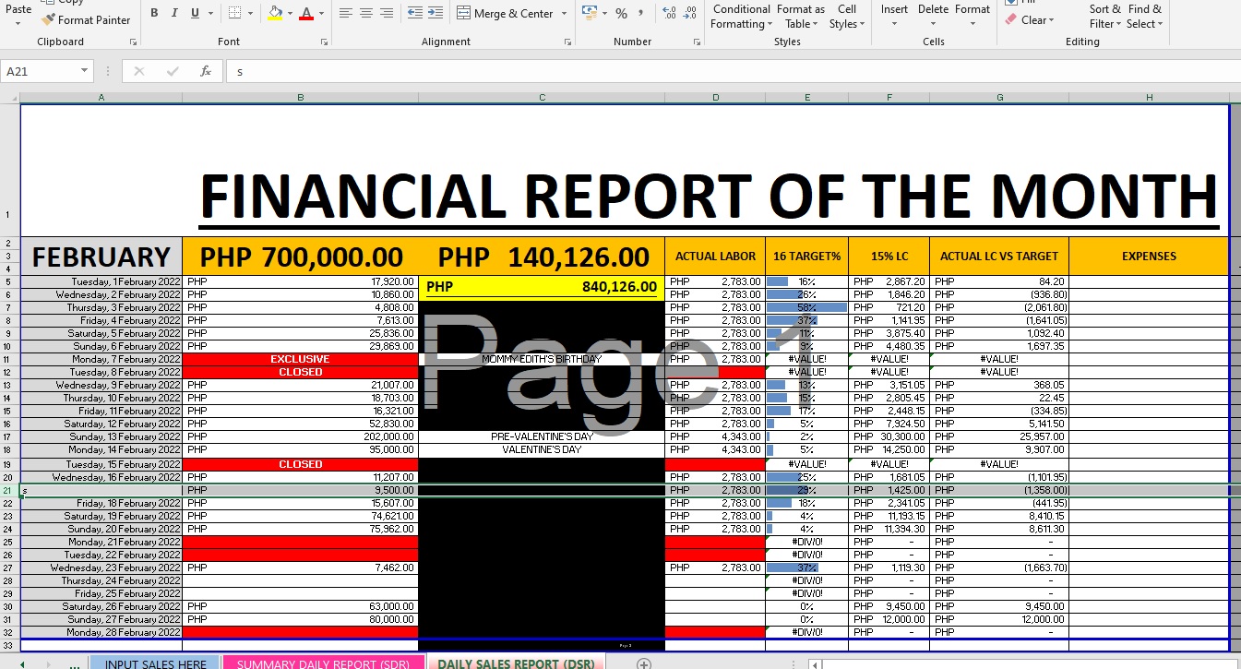The image size is (1241, 669).
Task: Select row 21 header
Action: coord(9,490)
